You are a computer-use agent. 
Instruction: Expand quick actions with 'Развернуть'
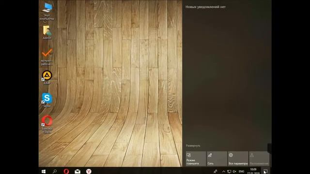pyautogui.click(x=193, y=145)
